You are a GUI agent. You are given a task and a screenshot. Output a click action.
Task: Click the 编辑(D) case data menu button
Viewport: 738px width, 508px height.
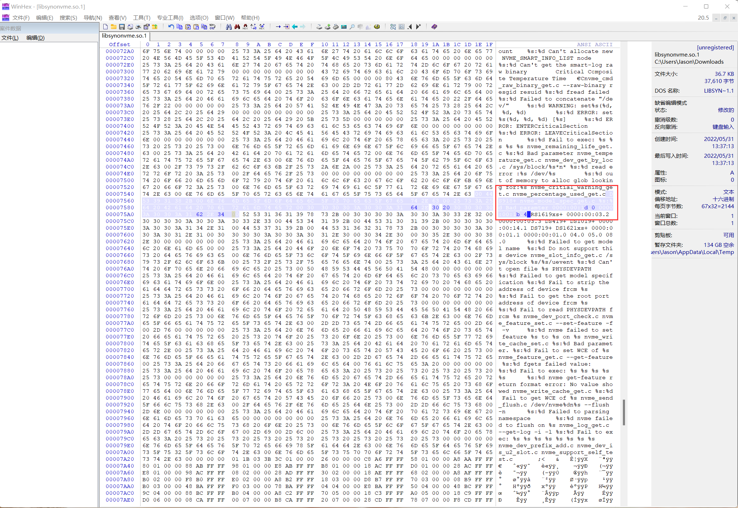tap(35, 38)
